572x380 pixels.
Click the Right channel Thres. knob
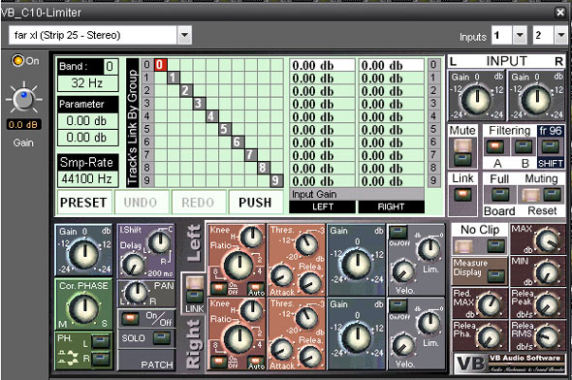click(x=306, y=318)
